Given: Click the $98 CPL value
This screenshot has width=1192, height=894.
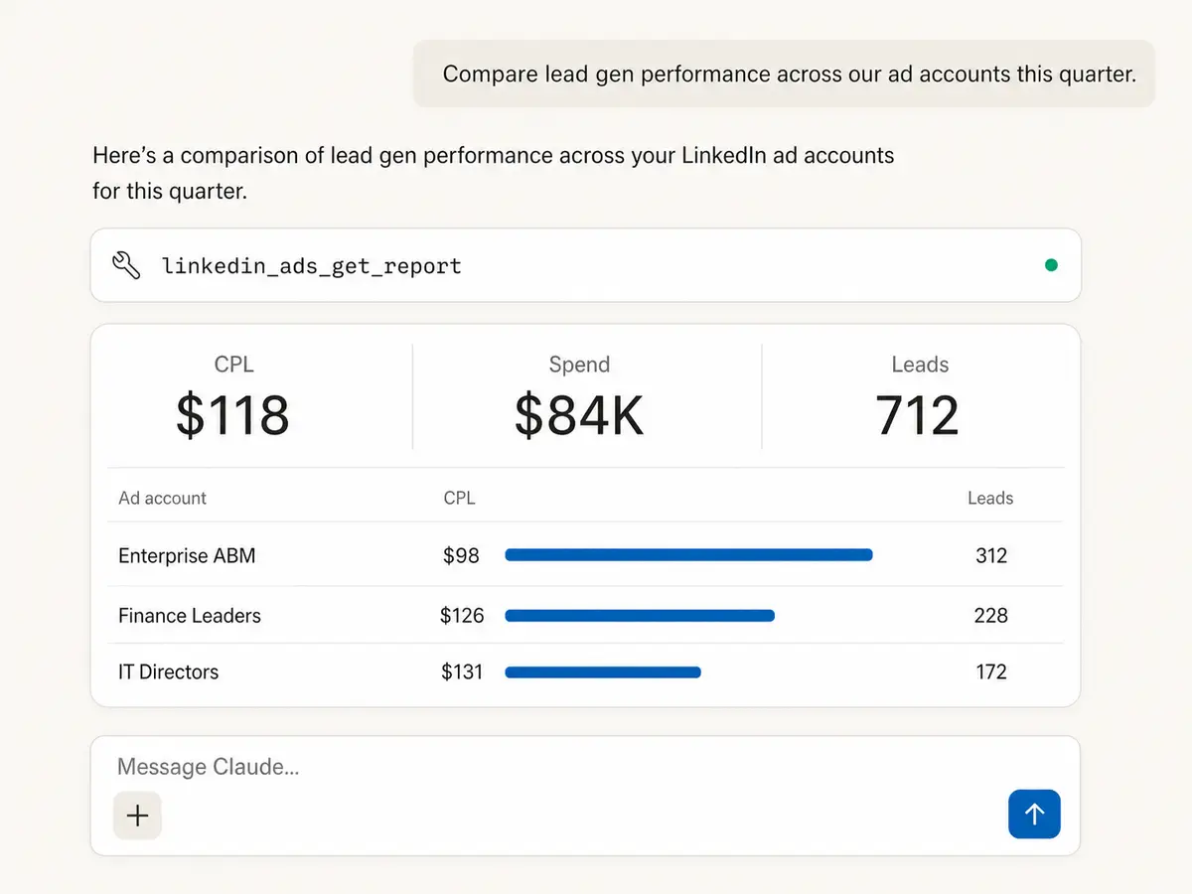Looking at the screenshot, I should point(461,555).
